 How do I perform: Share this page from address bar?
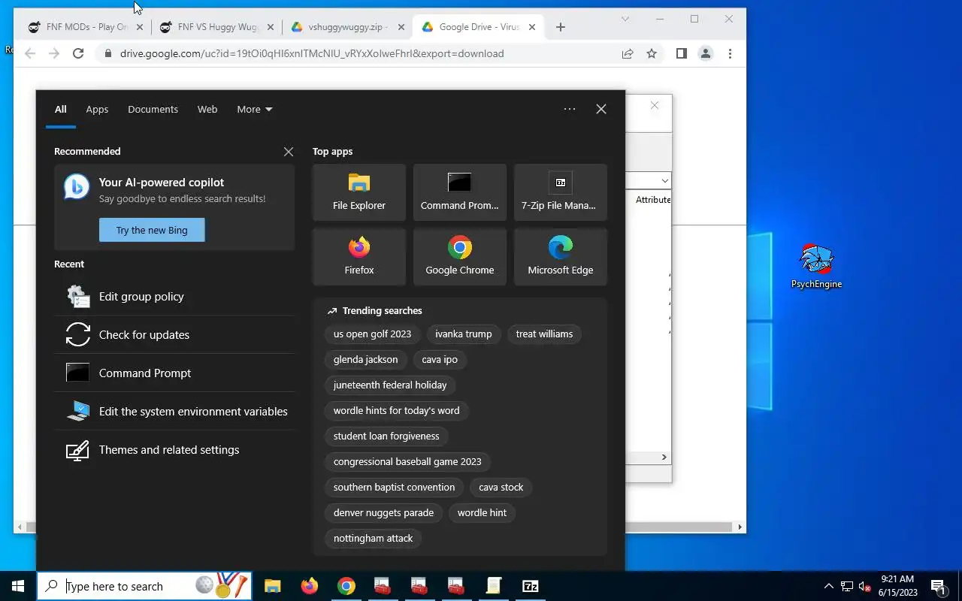[628, 53]
